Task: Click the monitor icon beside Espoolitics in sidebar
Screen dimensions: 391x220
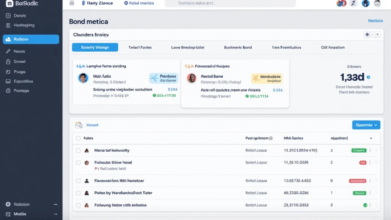Action: [8, 81]
